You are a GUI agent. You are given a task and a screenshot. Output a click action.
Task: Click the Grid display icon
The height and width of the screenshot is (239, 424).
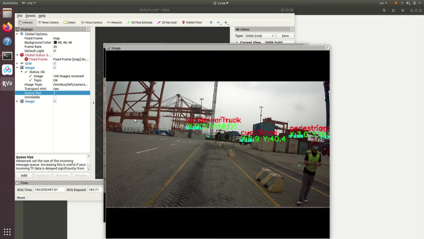(x=22, y=63)
